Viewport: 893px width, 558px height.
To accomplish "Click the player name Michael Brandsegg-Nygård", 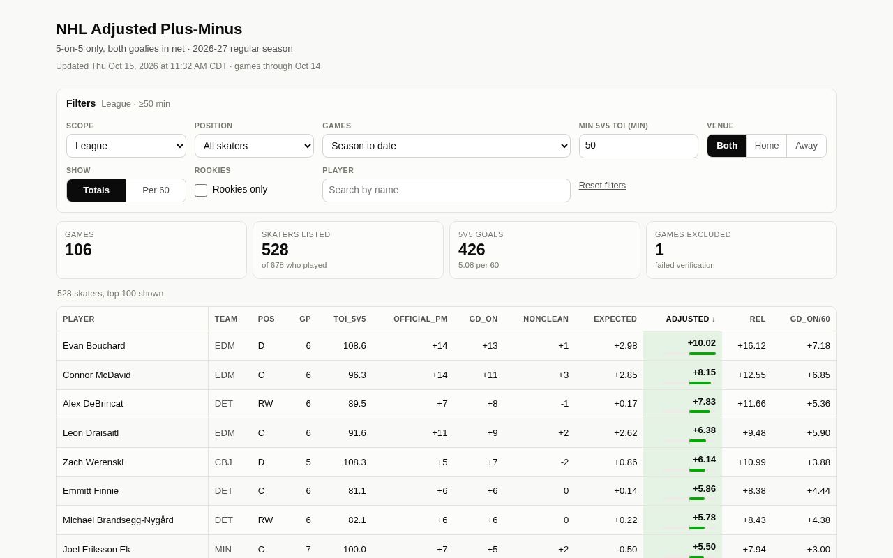I will [x=118, y=520].
